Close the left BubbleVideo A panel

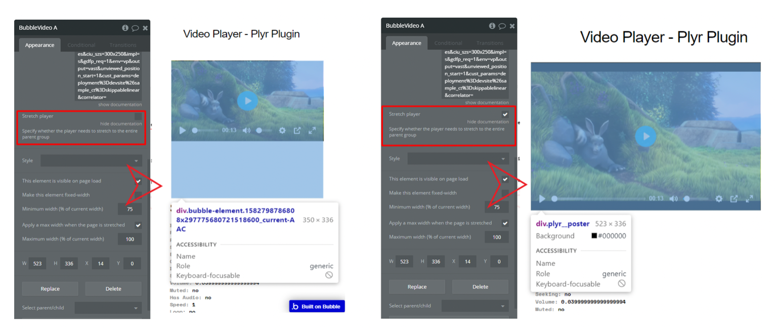(x=145, y=28)
